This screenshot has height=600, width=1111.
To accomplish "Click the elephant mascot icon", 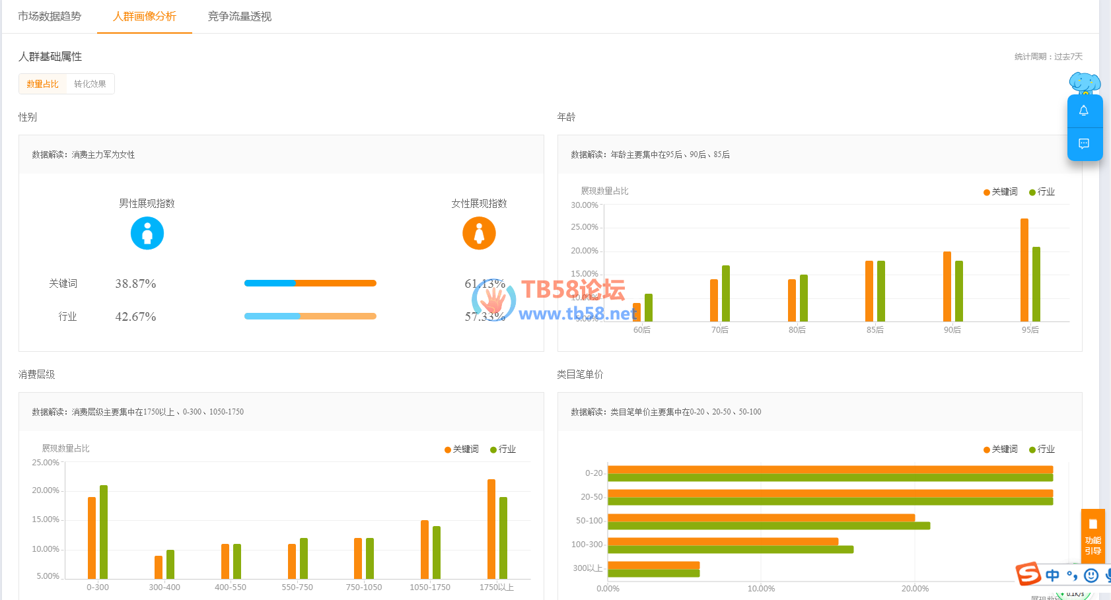I will 1085,83.
